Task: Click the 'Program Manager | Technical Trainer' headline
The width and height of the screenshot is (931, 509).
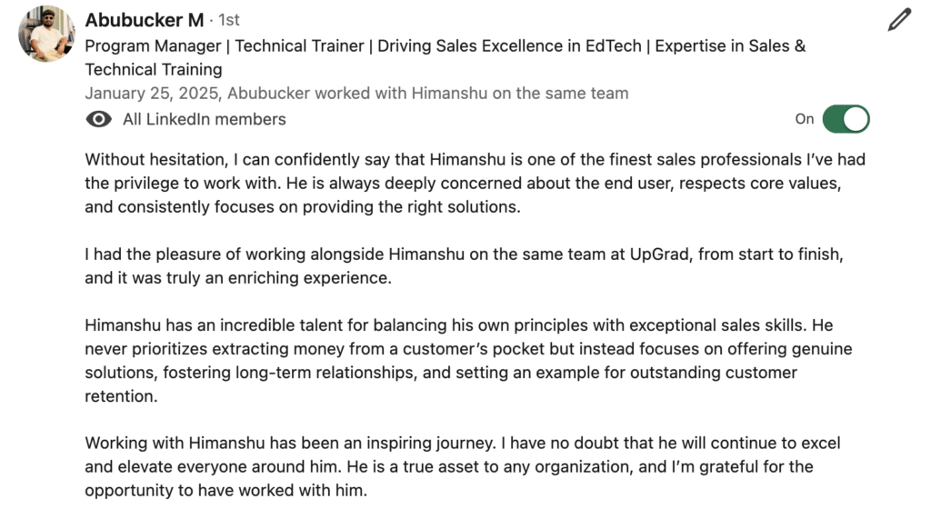Action: pos(225,45)
